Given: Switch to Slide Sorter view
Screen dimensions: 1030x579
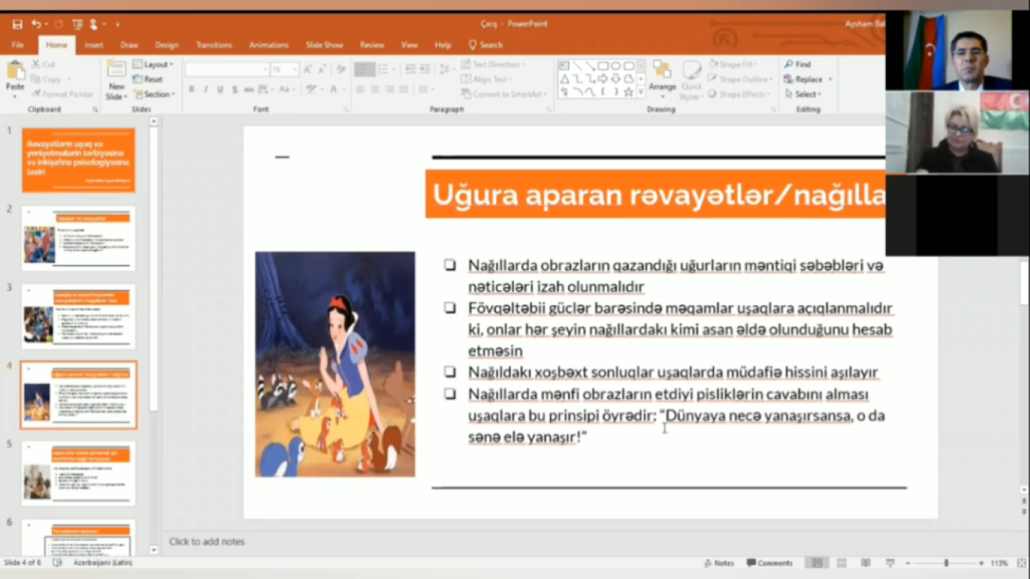Looking at the screenshot, I should point(841,563).
